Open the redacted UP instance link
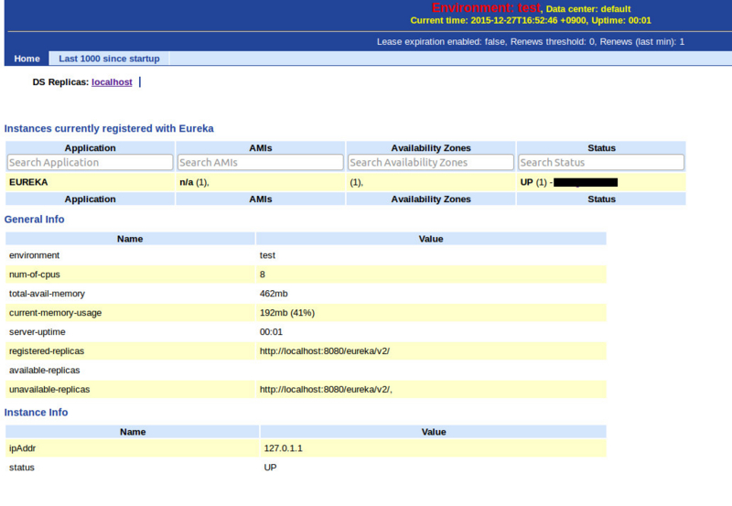The height and width of the screenshot is (506, 732). 586,182
